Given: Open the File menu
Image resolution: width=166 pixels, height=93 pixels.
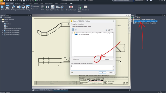Looking at the screenshot, I should [x=3, y=3].
